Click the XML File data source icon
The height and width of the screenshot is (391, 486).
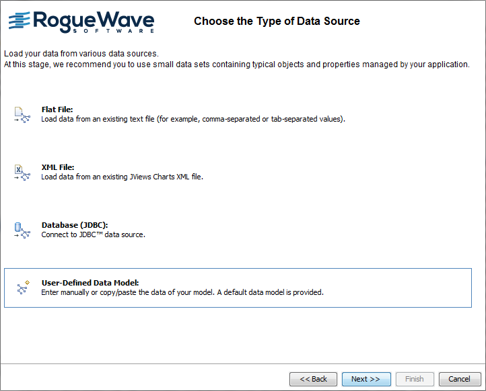[22, 173]
